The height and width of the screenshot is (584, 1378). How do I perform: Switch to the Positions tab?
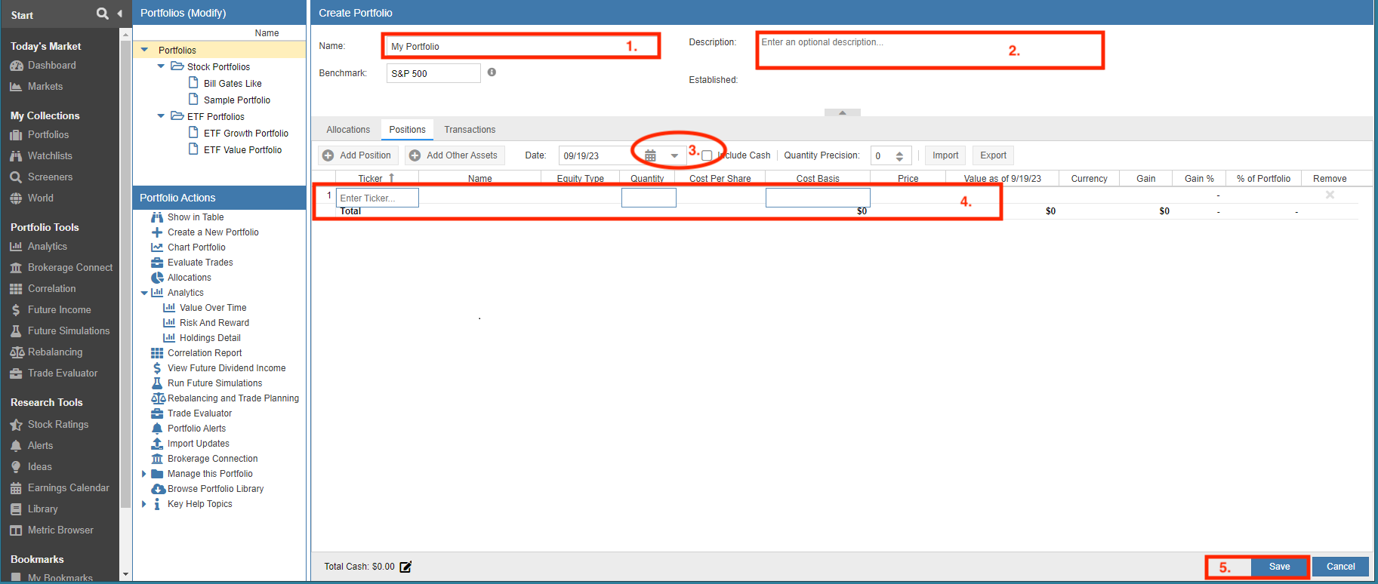(408, 130)
